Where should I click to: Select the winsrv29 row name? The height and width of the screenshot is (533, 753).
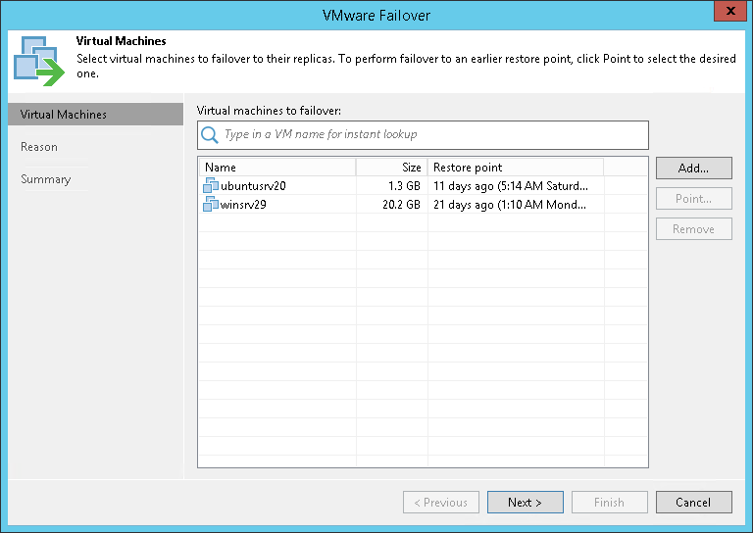(x=243, y=205)
